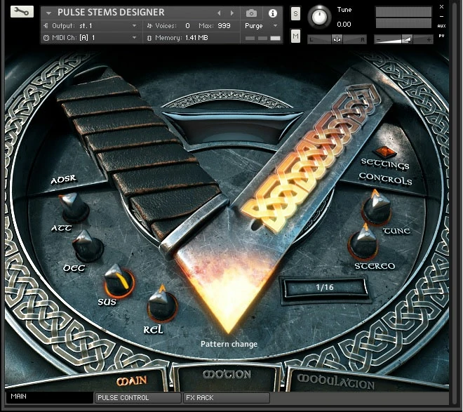This screenshot has height=412, width=463.
Task: Expand the instrument name dropdown arrow
Action: point(48,13)
